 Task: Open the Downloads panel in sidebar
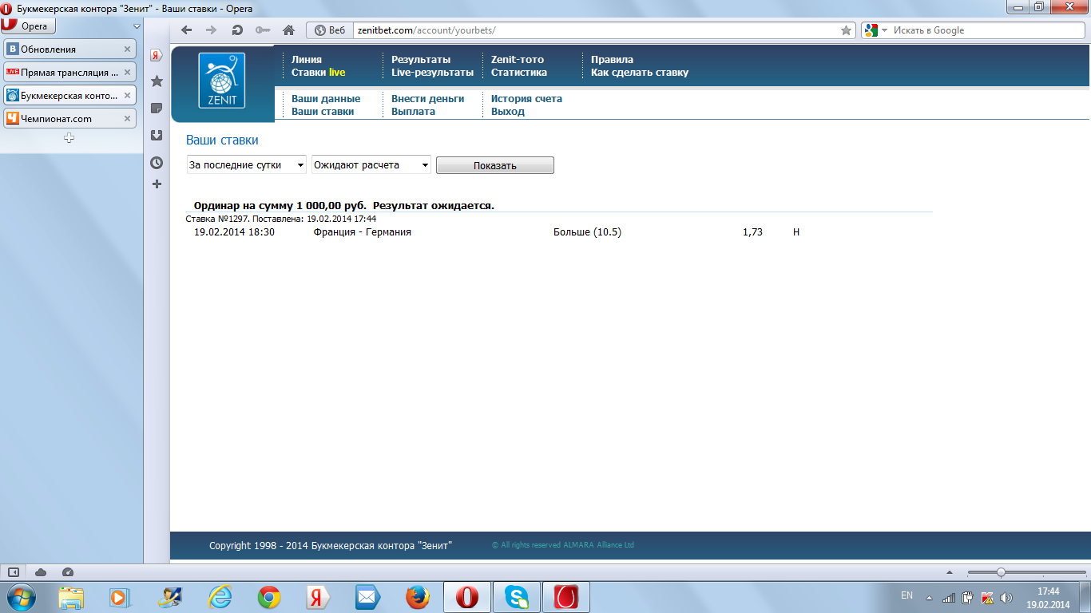tap(157, 136)
